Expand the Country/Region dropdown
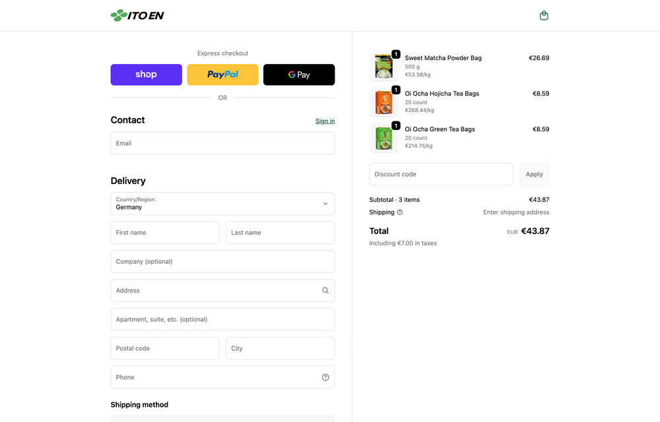This screenshot has width=660, height=422. [x=222, y=204]
